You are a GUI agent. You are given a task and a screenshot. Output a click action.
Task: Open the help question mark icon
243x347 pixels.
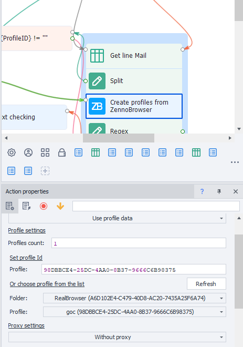[202, 191]
